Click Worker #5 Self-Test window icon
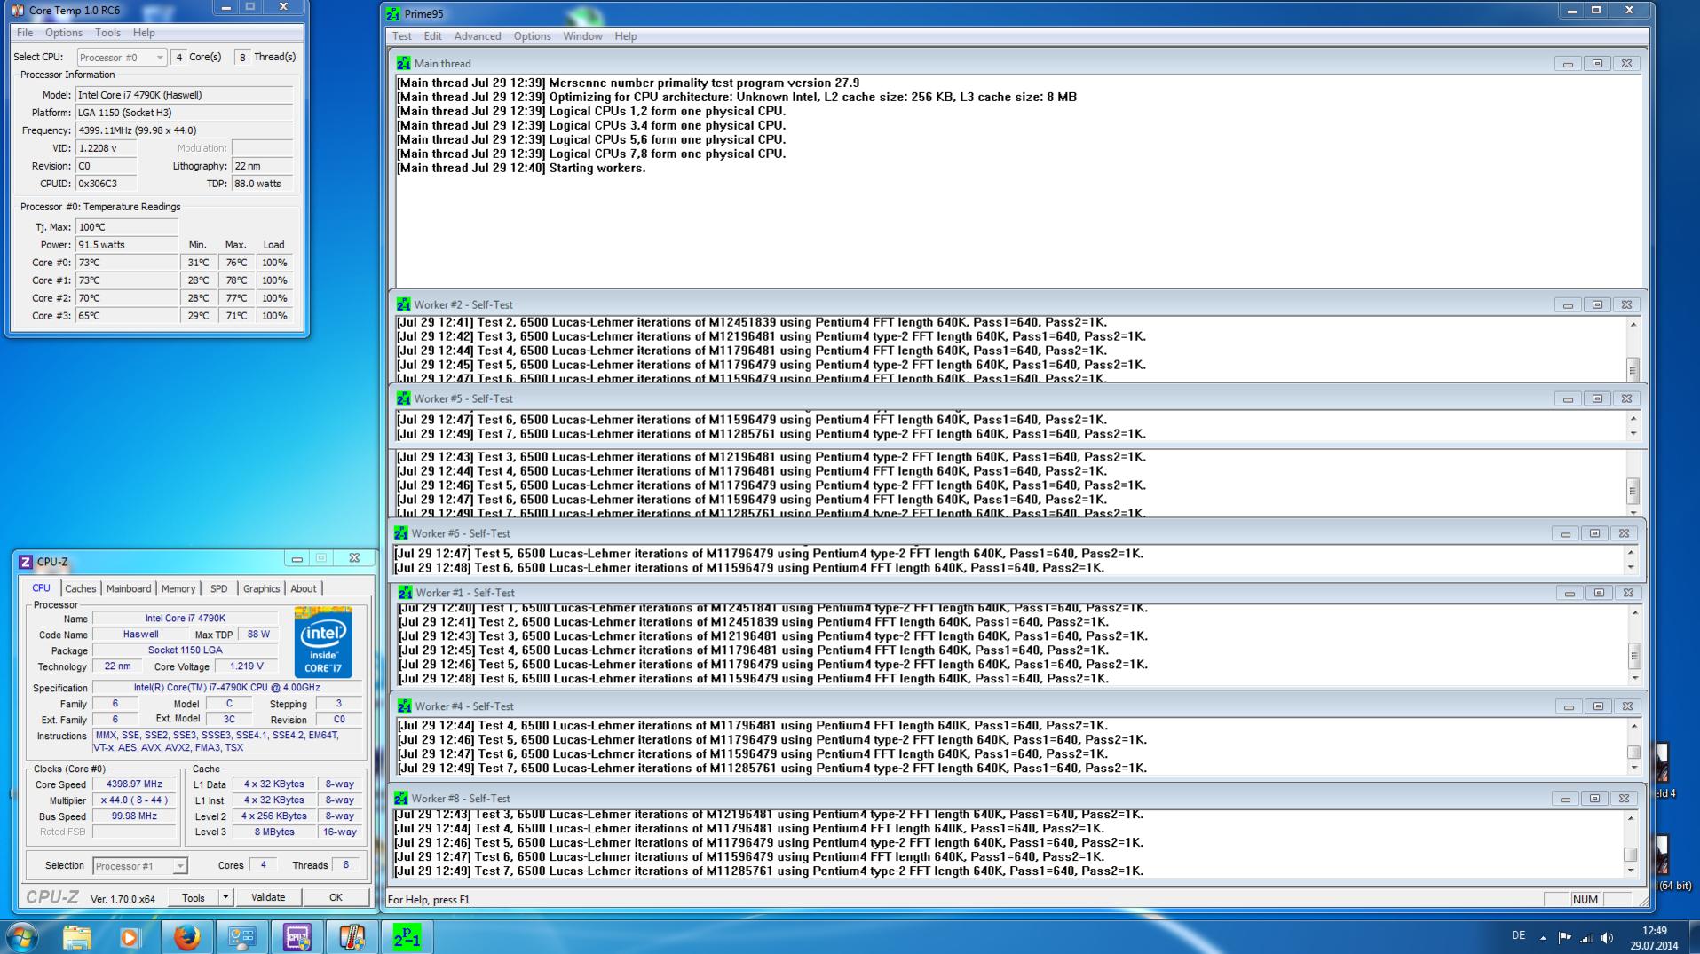The image size is (1700, 954). pyautogui.click(x=404, y=398)
